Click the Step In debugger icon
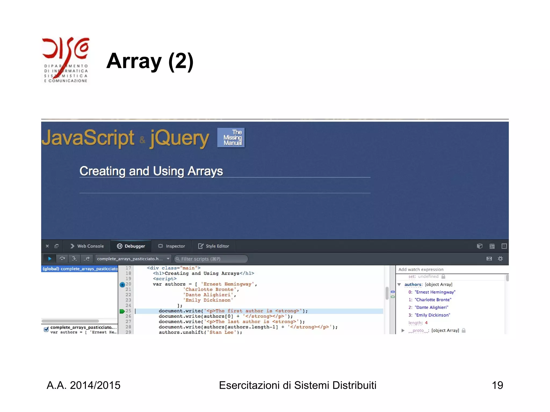Image resolution: width=550 pixels, height=412 pixels. pos(74,259)
